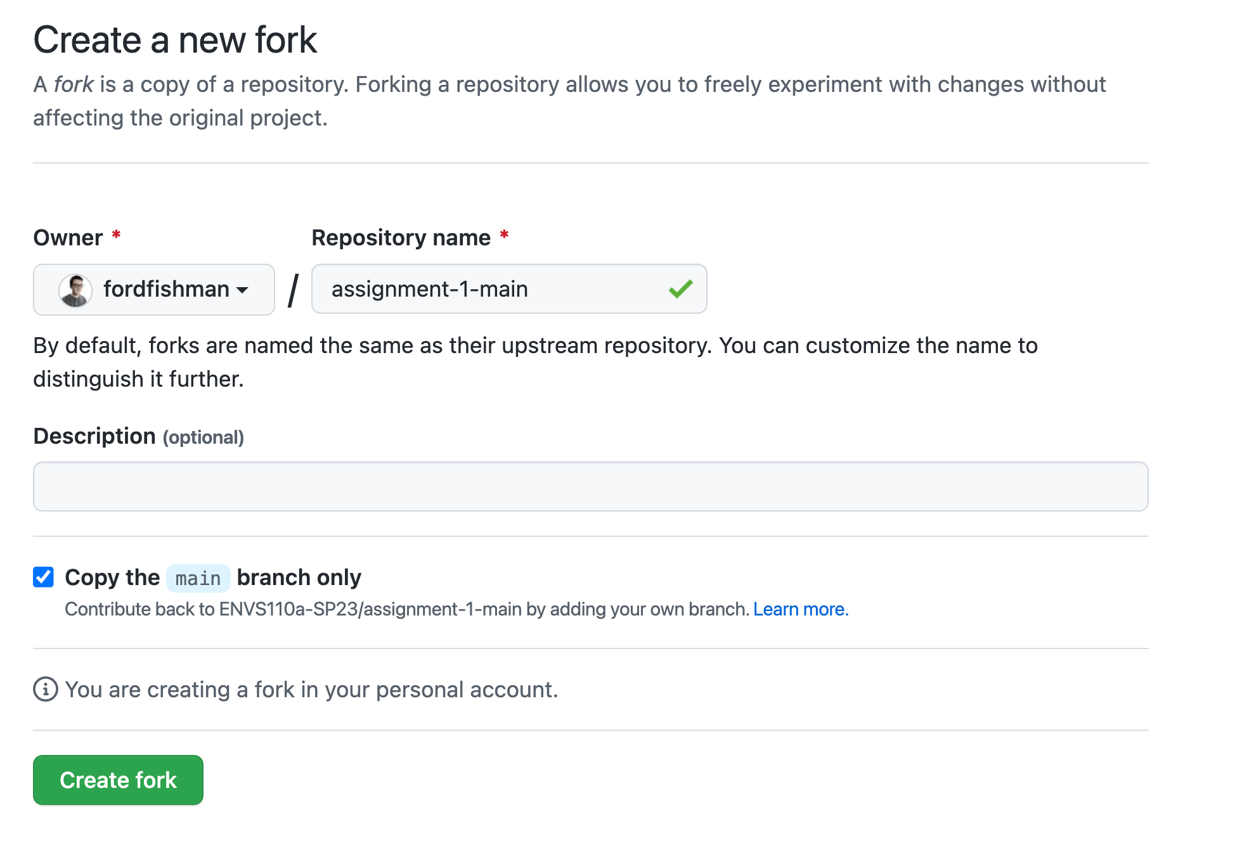This screenshot has width=1254, height=857.
Task: Click the Description (optional) label
Action: 138,436
